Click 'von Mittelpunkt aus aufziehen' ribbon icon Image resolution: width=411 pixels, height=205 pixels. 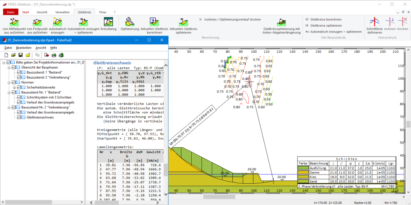pyautogui.click(x=13, y=22)
